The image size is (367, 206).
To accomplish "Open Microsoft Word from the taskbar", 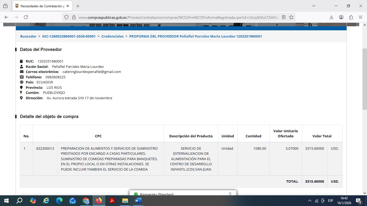I will [138, 201].
